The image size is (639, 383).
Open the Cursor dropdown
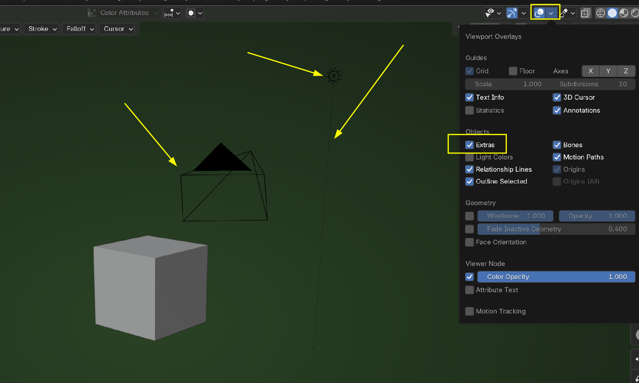118,29
